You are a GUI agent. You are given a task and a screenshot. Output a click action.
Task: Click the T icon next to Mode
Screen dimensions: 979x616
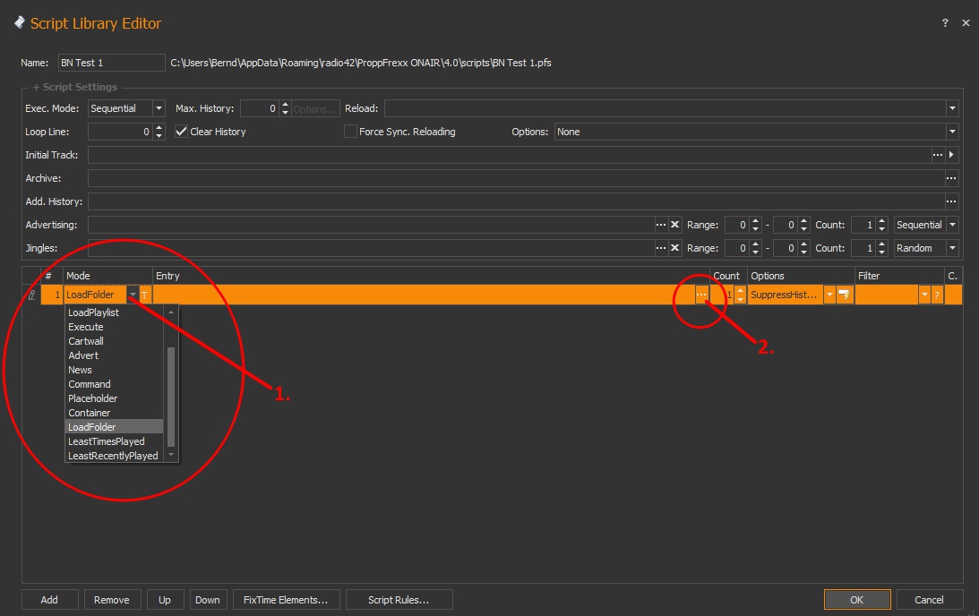click(145, 295)
